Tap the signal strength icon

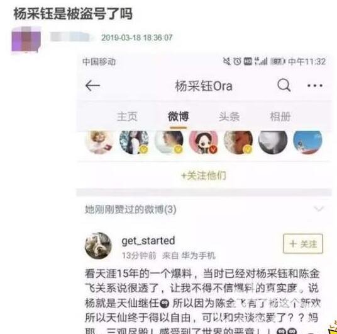(x=261, y=61)
